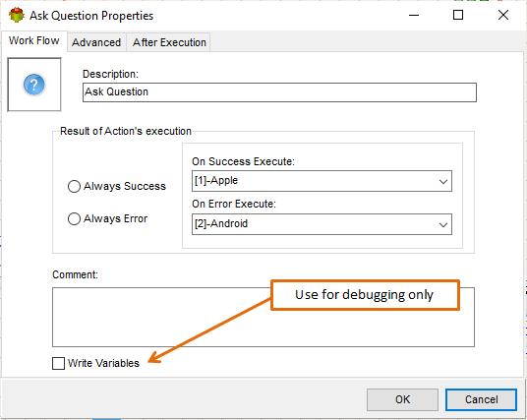Switch to the After Execution tab
This screenshot has width=527, height=420.
[169, 42]
